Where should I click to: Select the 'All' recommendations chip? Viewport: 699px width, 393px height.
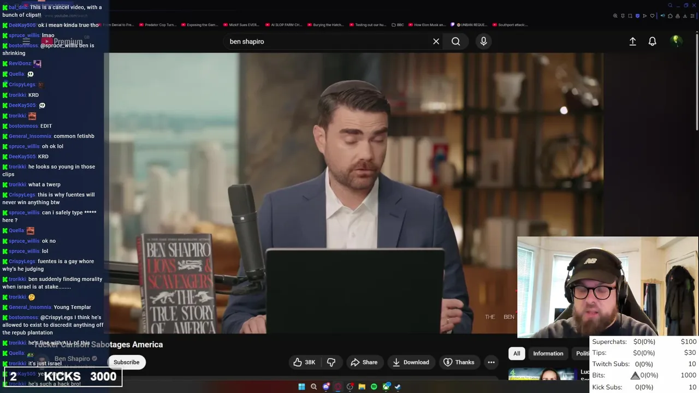click(x=517, y=353)
